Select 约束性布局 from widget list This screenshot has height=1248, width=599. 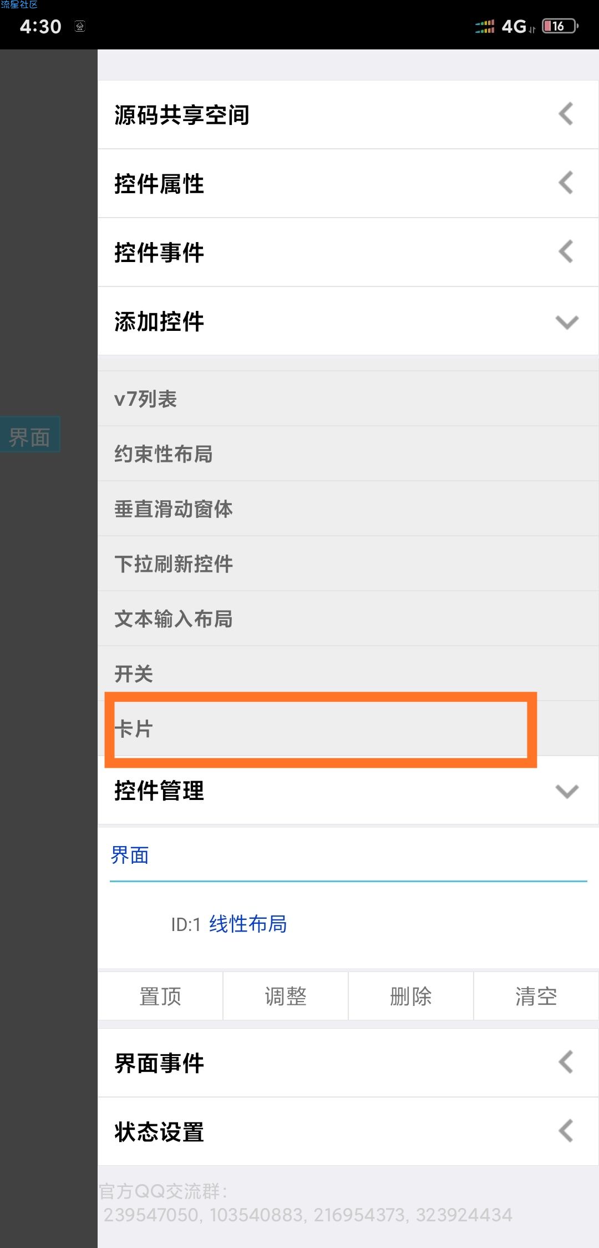(x=164, y=454)
